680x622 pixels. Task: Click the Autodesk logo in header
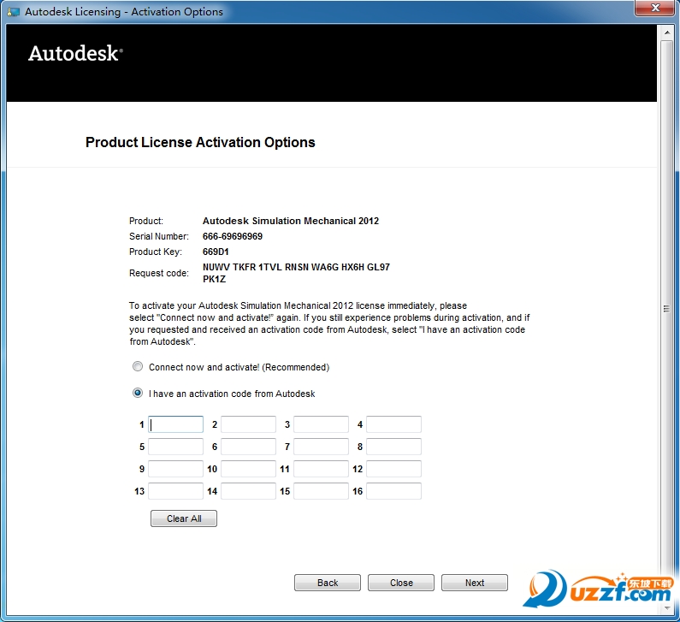[75, 53]
